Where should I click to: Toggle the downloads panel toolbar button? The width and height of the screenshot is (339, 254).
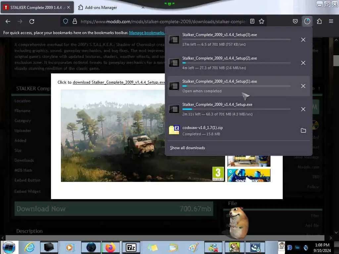pyautogui.click(x=307, y=21)
